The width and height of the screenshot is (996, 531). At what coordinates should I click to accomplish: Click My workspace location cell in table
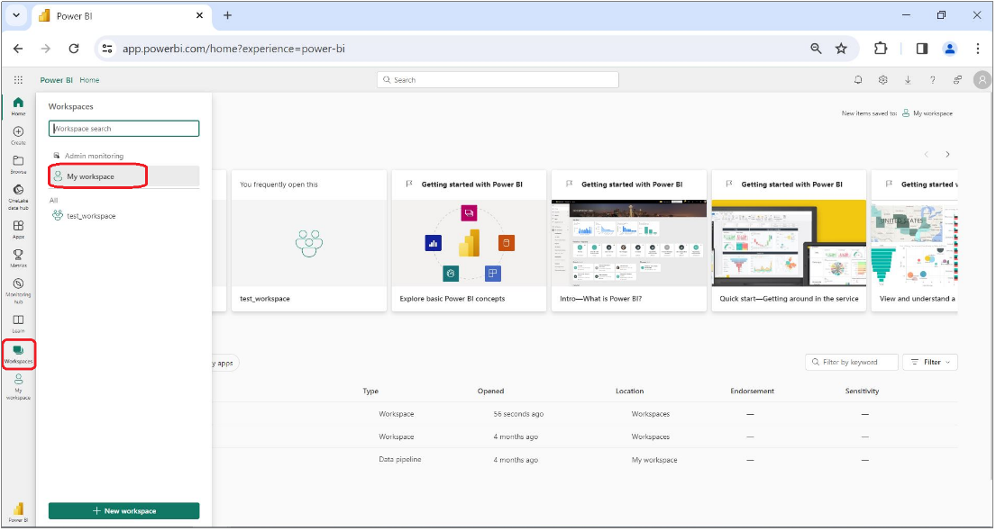click(654, 459)
